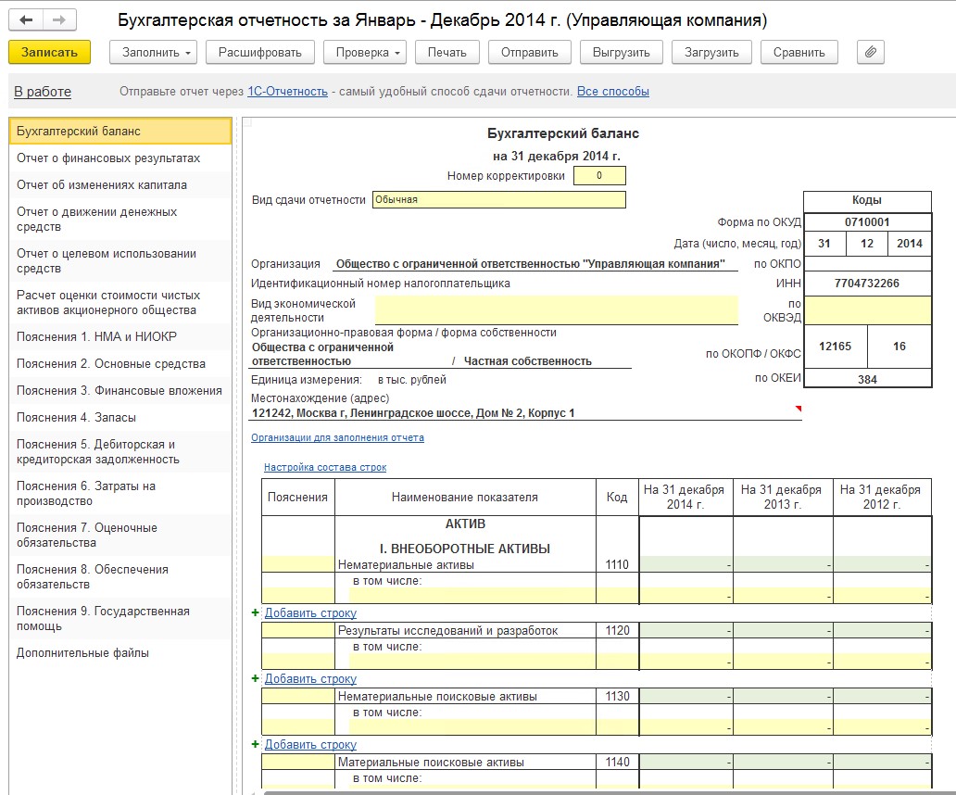
Task: Open the В работе status link
Action: tap(43, 92)
